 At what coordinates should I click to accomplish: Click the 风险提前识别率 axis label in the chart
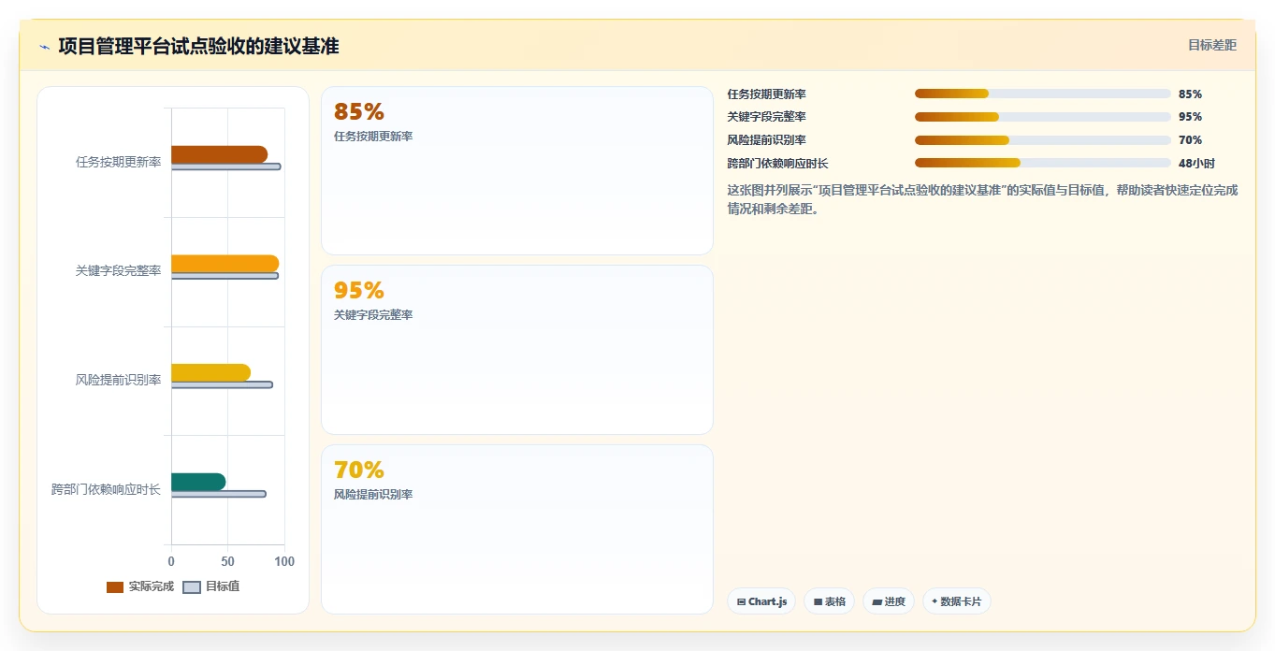pos(119,380)
